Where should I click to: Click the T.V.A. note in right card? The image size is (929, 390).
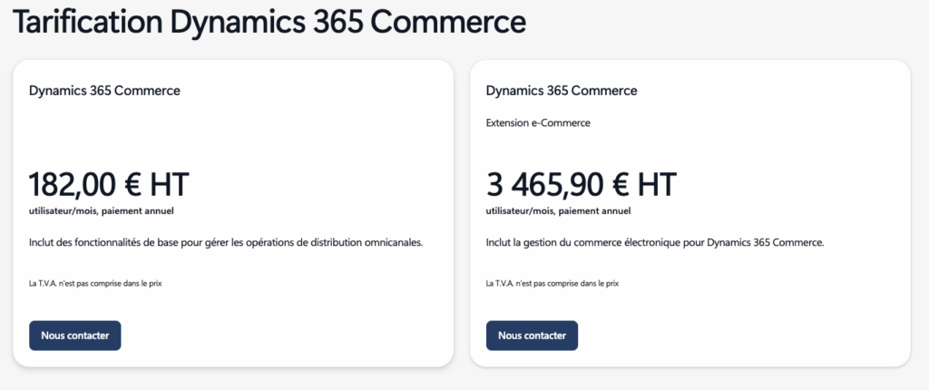[553, 283]
